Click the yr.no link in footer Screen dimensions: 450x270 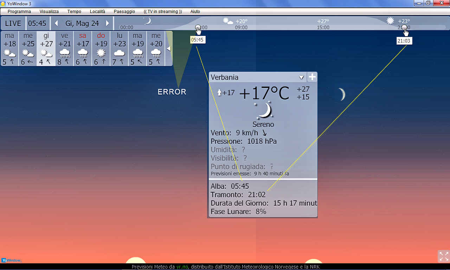[x=182, y=267]
